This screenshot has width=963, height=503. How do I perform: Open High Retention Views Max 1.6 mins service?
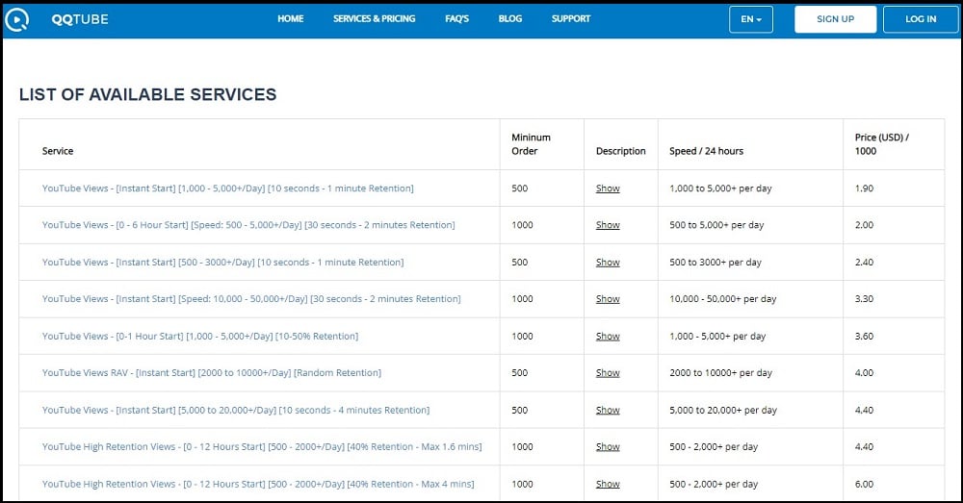pos(262,446)
